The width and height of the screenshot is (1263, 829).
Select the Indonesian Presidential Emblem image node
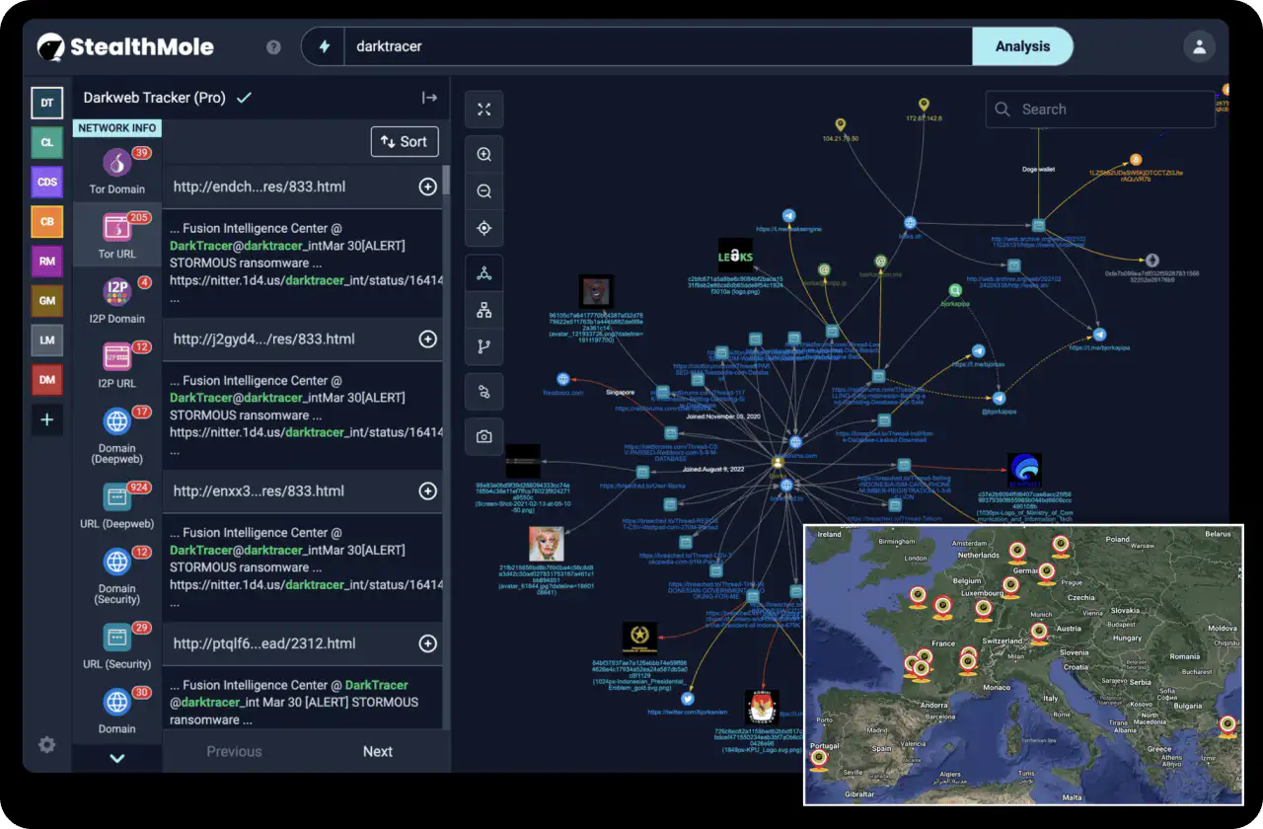(x=639, y=637)
